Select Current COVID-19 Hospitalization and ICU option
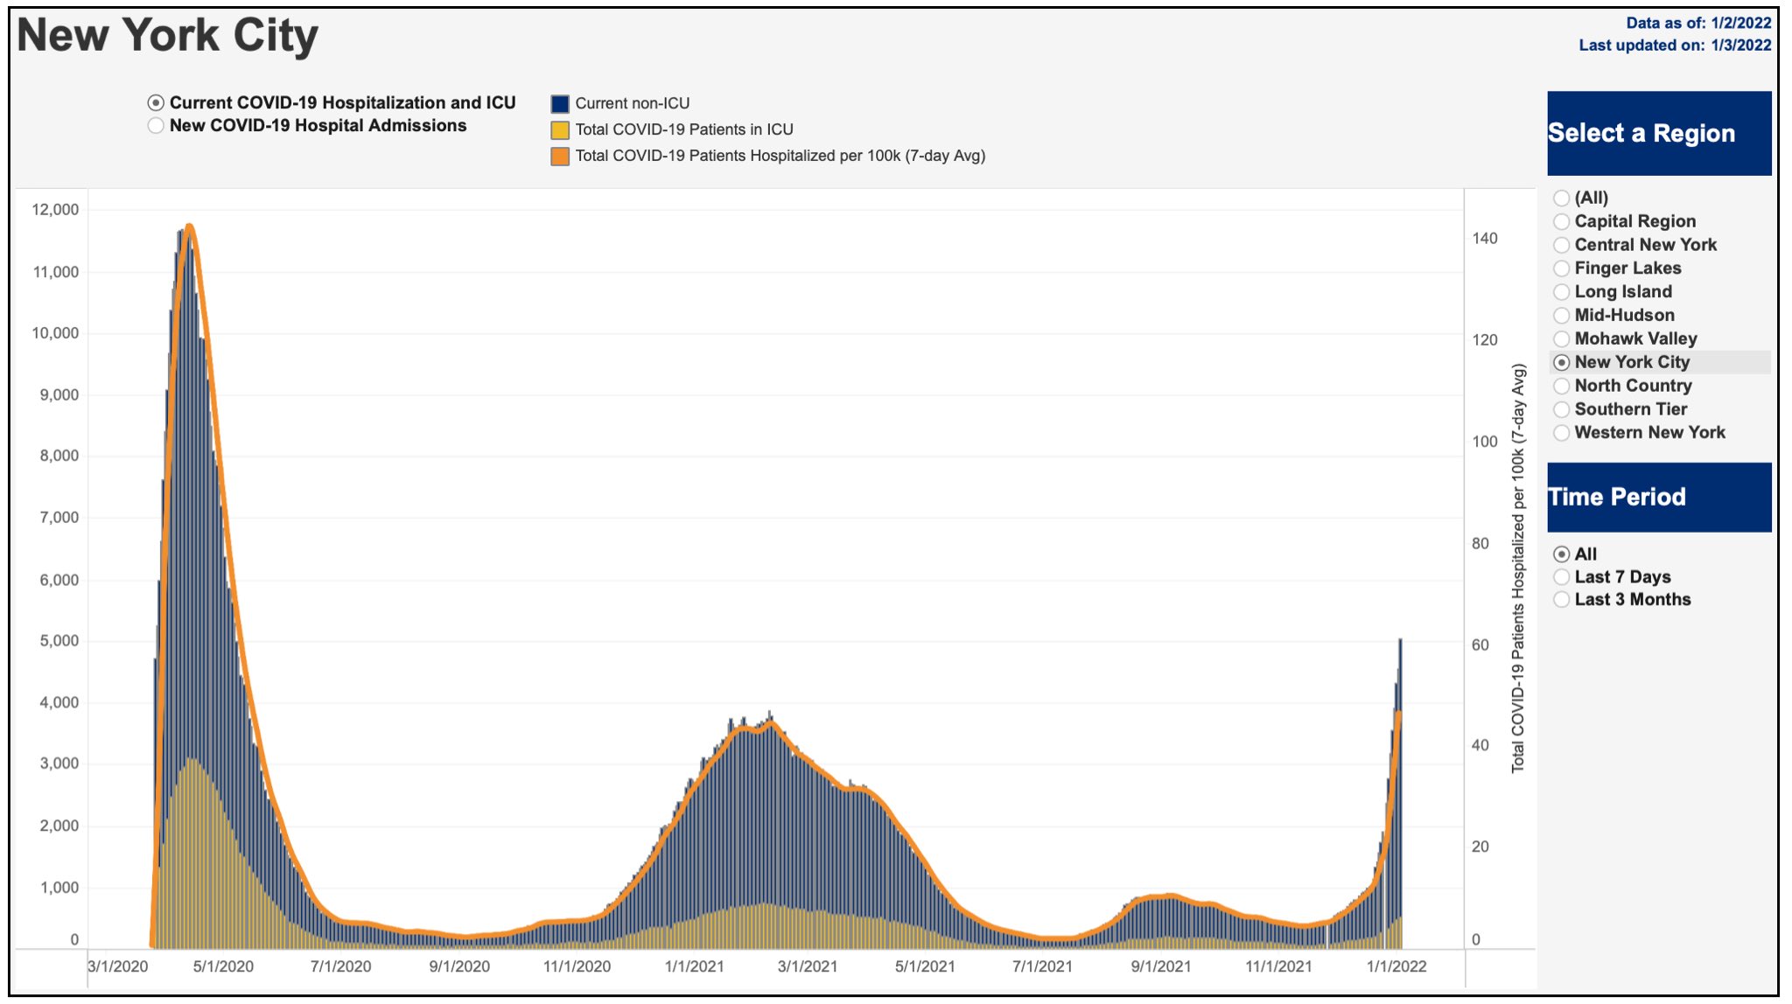Viewport: 1792px width, 1004px height. pyautogui.click(x=156, y=103)
